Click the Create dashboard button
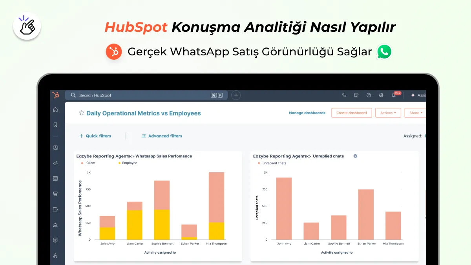471x265 pixels. [x=351, y=113]
